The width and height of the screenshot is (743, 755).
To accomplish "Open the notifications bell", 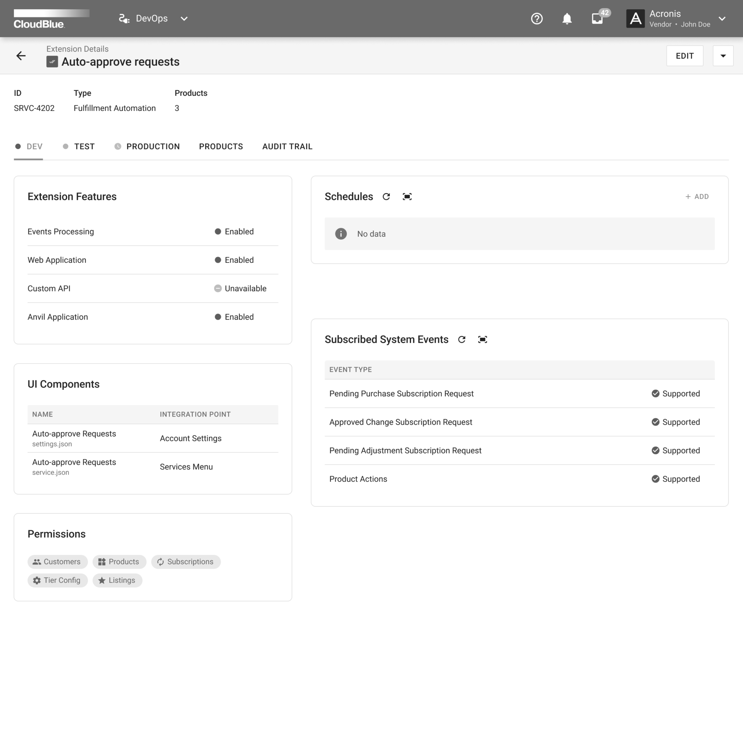I will click(567, 19).
